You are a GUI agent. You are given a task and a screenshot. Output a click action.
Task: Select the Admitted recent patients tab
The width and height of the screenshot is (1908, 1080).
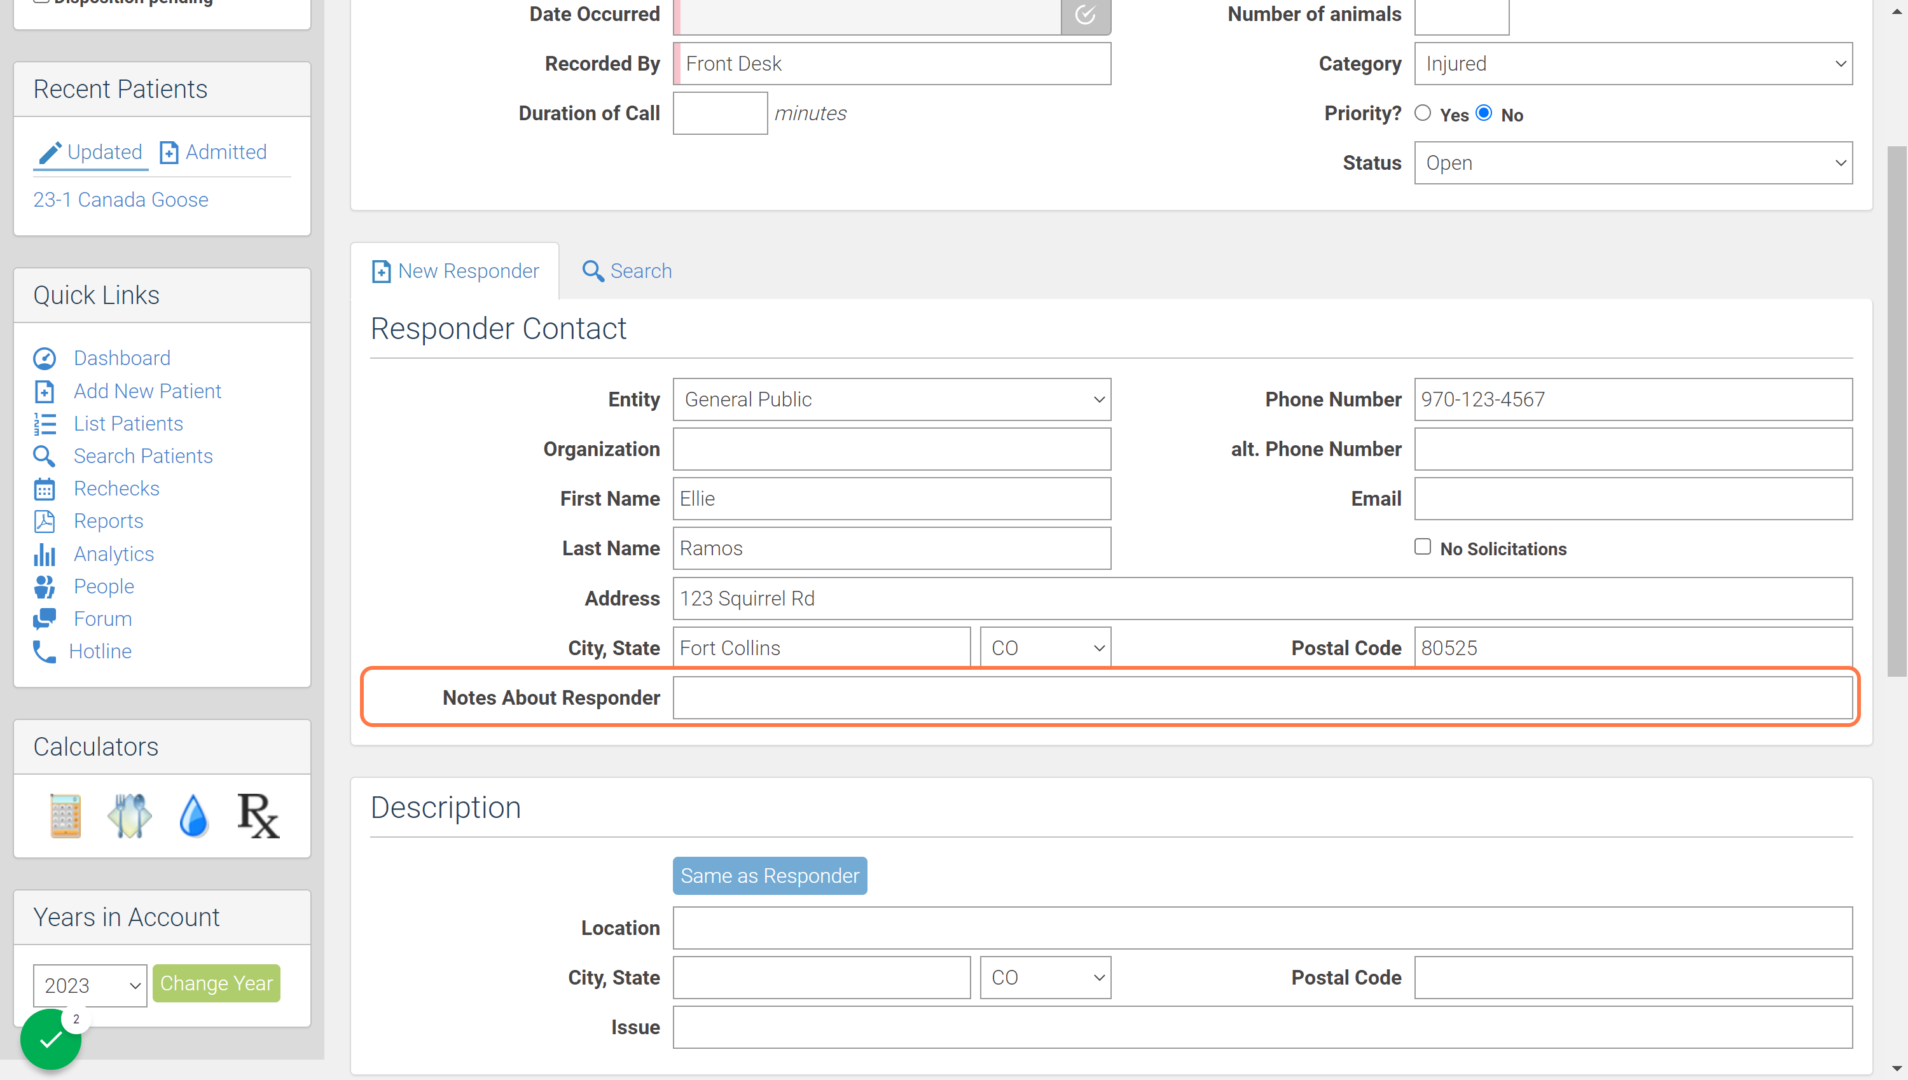click(214, 153)
